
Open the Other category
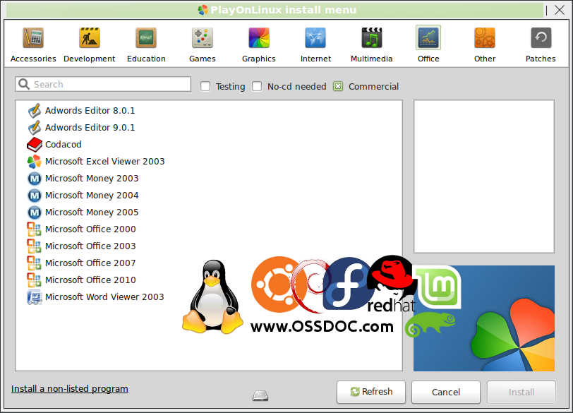[485, 44]
